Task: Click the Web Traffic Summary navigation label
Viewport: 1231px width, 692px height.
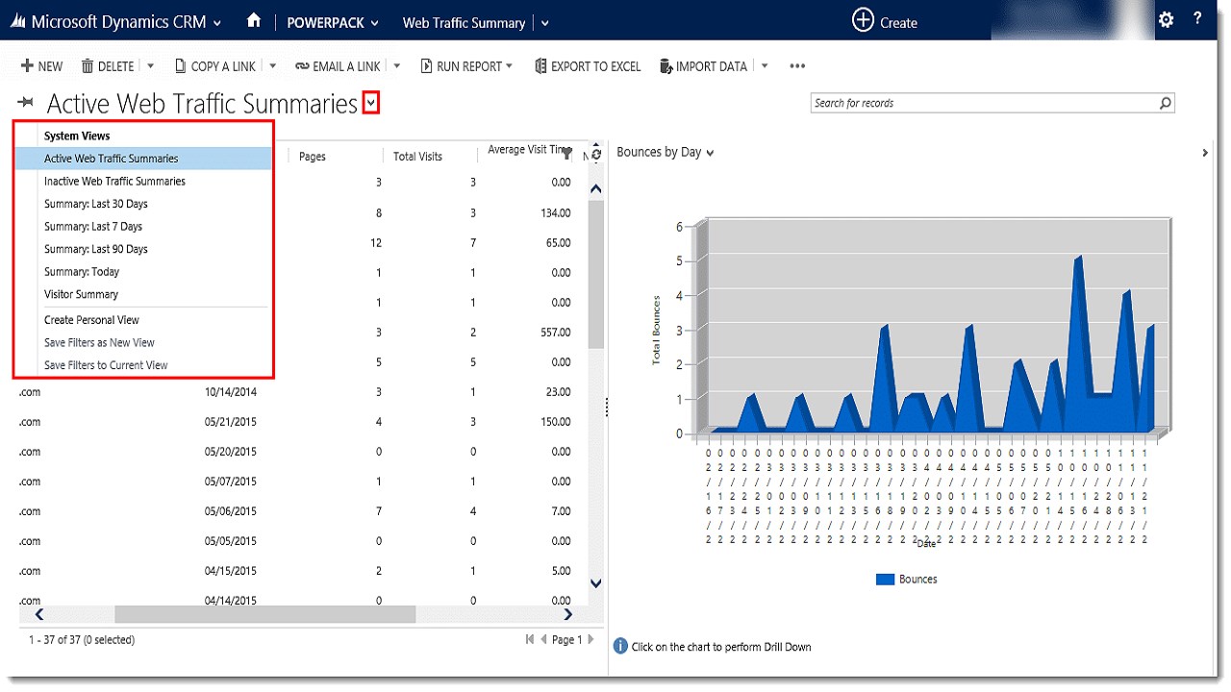Action: tap(464, 22)
